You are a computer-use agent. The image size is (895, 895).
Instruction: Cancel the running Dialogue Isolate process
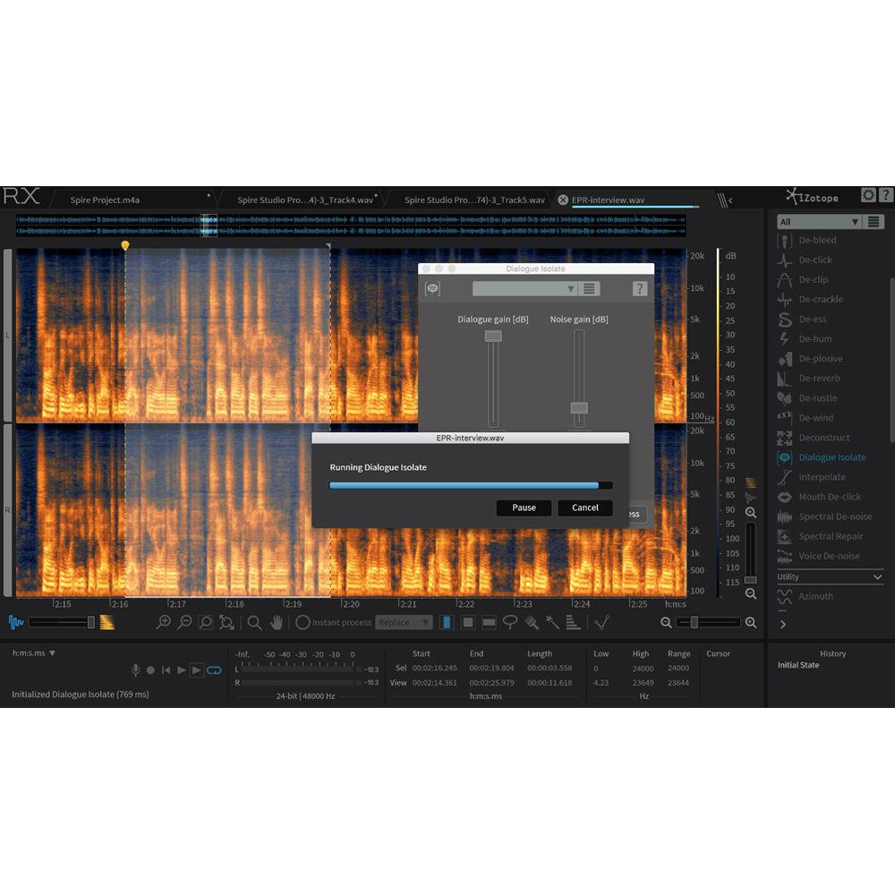584,507
